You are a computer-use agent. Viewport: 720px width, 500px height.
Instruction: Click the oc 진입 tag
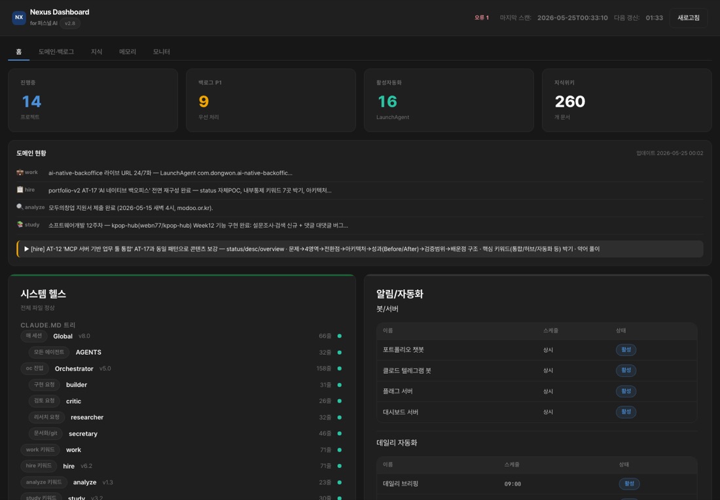pyautogui.click(x=35, y=368)
